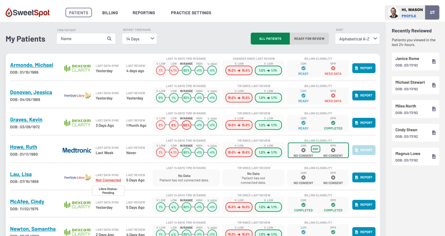Viewport: 445px width, 236px height.
Task: Click Report button for Michael Armondo
Action: pyautogui.click(x=364, y=68)
